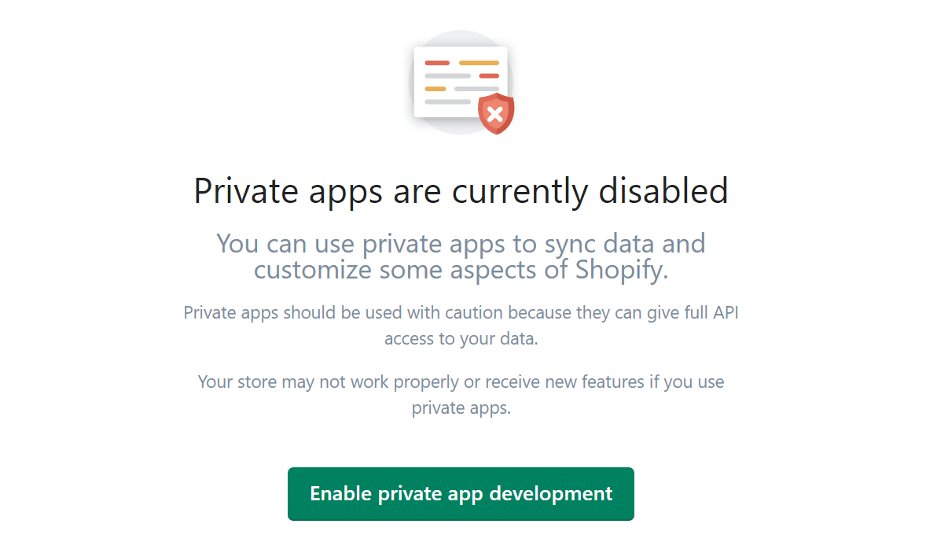The image size is (926, 542).
Task: Click the white space above the illustration
Action: (x=461, y=16)
